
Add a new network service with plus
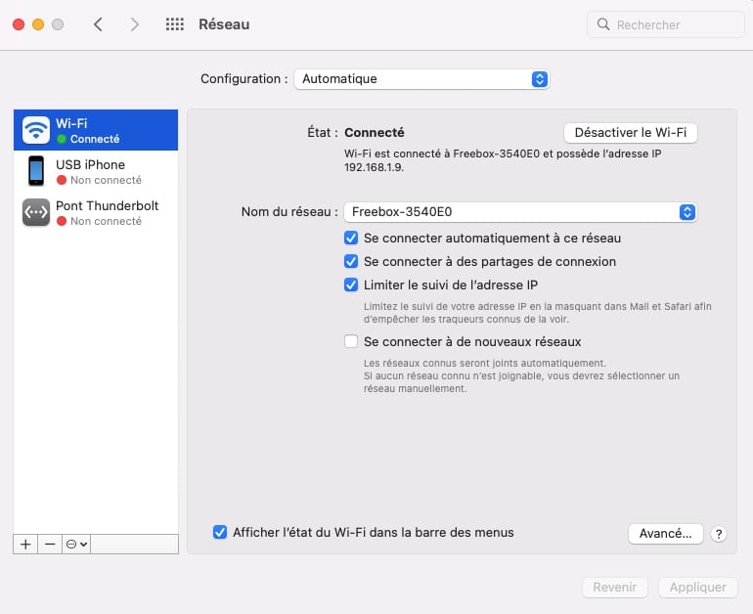coord(25,545)
